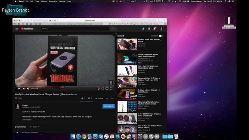Open the History menu
The image size is (249, 140).
(x=44, y=1)
